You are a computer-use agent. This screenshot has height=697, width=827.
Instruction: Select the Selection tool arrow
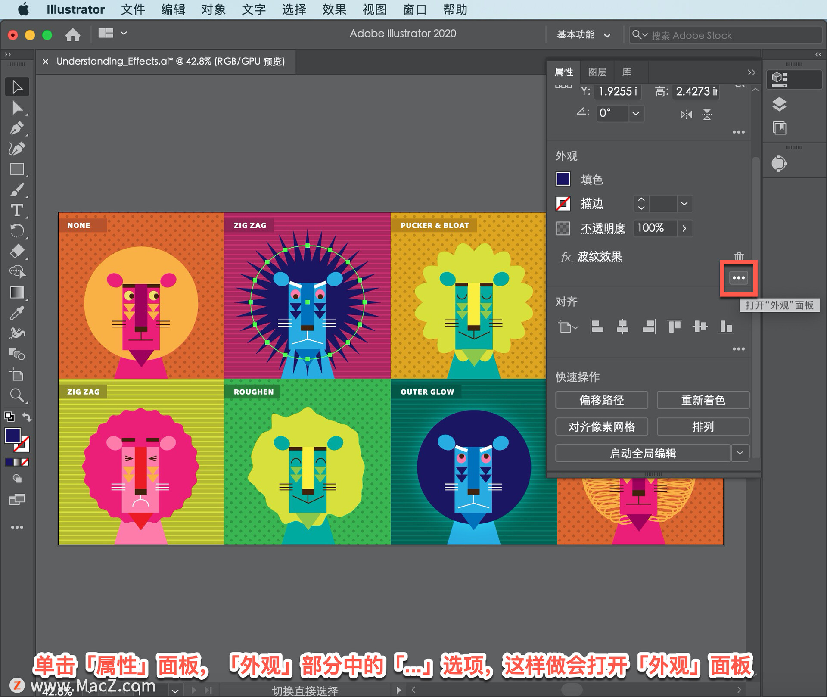pyautogui.click(x=17, y=87)
